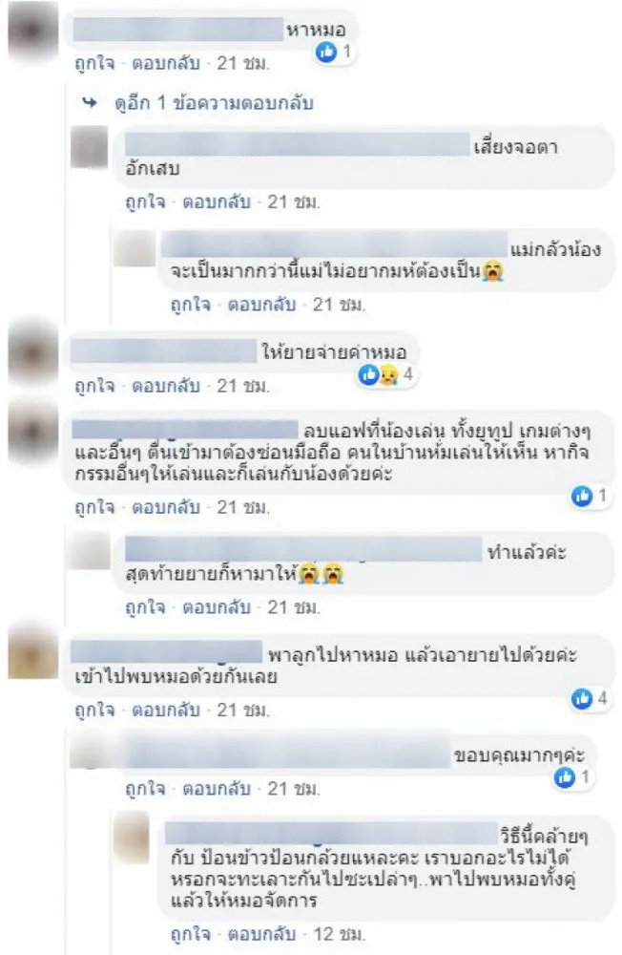Click ตอบกลับ under the หาหมอ comment

pos(166,63)
